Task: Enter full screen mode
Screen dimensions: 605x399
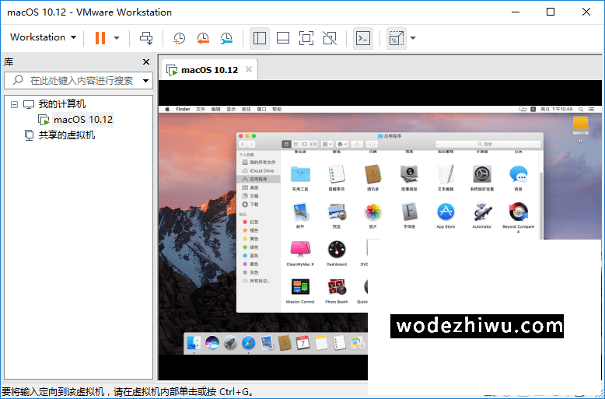Action: pos(306,38)
